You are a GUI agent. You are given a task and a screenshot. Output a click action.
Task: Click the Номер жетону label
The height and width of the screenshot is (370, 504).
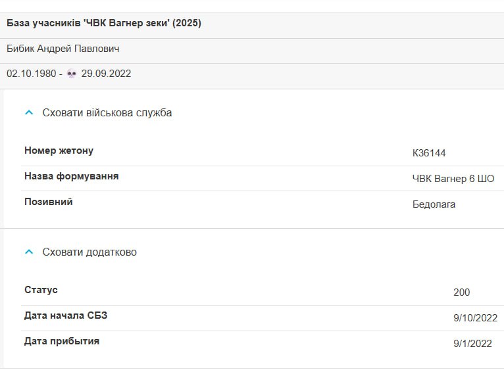click(59, 150)
